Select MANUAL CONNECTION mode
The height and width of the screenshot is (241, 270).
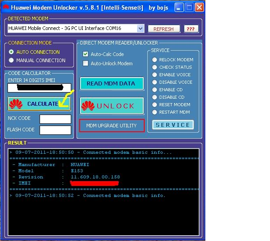[x=37, y=60]
